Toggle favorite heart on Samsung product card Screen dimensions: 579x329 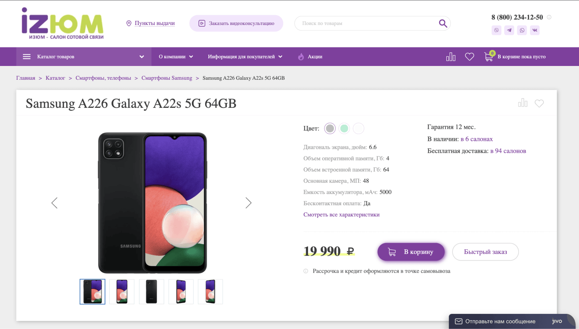[x=539, y=103]
